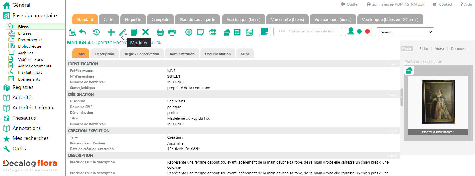Expand the Thesaurus sidebar section
The height and width of the screenshot is (176, 475).
point(24,118)
